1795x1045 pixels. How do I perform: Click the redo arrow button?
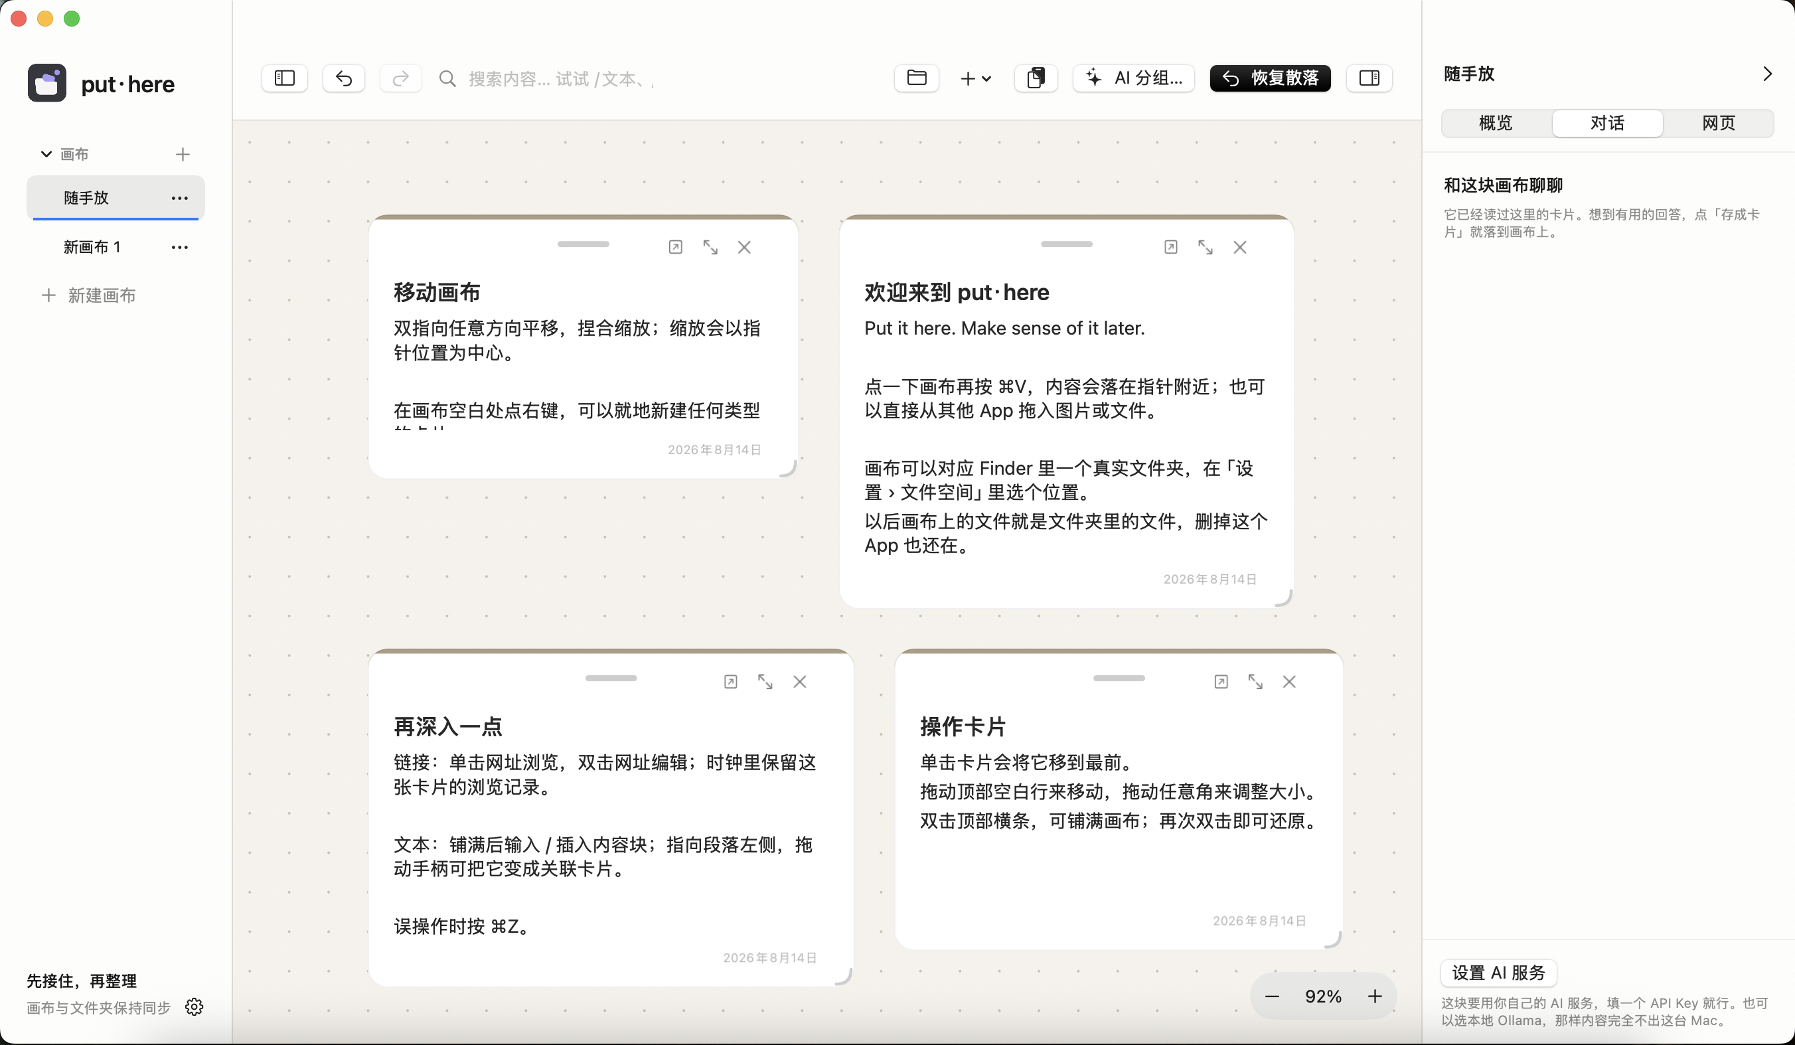400,78
